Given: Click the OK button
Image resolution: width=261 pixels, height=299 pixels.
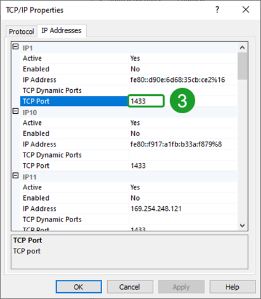Looking at the screenshot, I should pos(79,287).
